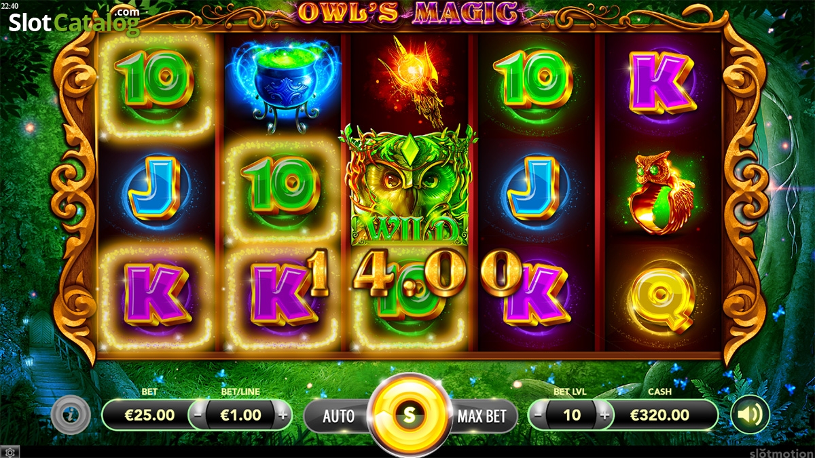The height and width of the screenshot is (458, 815).
Task: Decrease the bet per line with minus
Action: point(198,415)
